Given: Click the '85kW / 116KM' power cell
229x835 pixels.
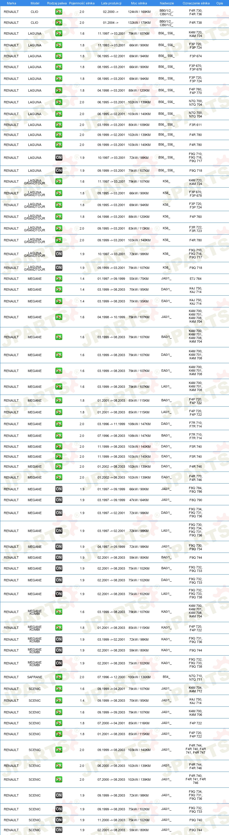Looking at the screenshot, I should tap(139, 723).
